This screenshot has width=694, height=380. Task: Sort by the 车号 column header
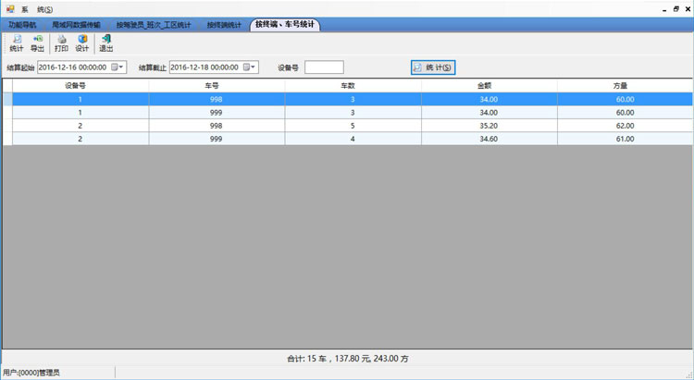point(217,85)
